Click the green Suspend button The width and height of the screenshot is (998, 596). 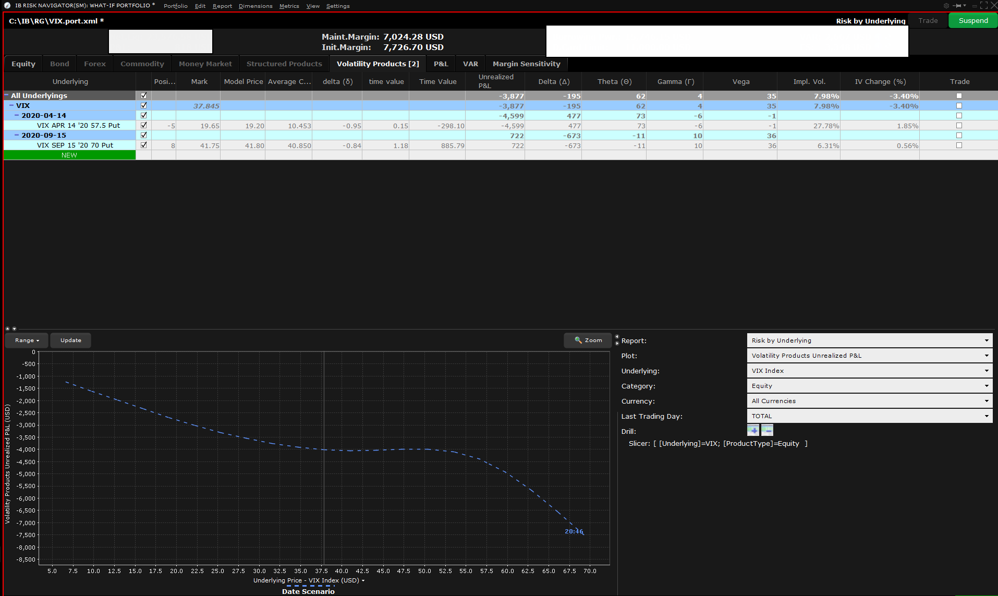click(973, 21)
